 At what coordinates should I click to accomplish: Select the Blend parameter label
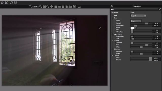pos(118,21)
